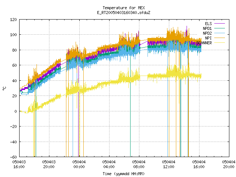Click the y-axis label 120
The height and width of the screenshot is (177, 236).
tap(13, 20)
